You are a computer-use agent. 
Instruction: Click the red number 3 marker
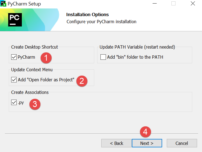35,104
